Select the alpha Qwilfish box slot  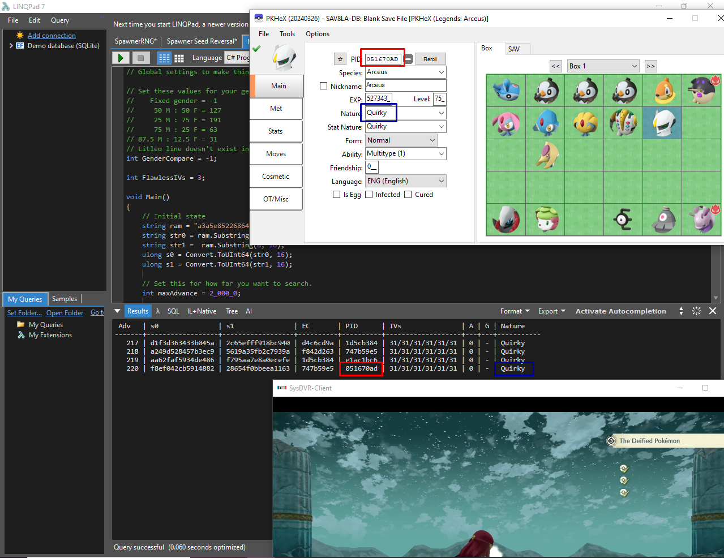(x=702, y=91)
